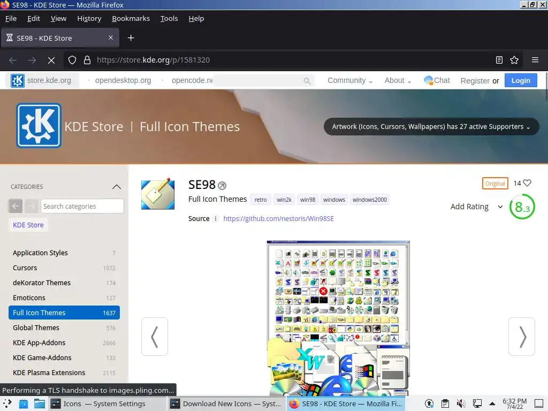Open a new tab with the plus button
548x411 pixels.
click(x=131, y=38)
